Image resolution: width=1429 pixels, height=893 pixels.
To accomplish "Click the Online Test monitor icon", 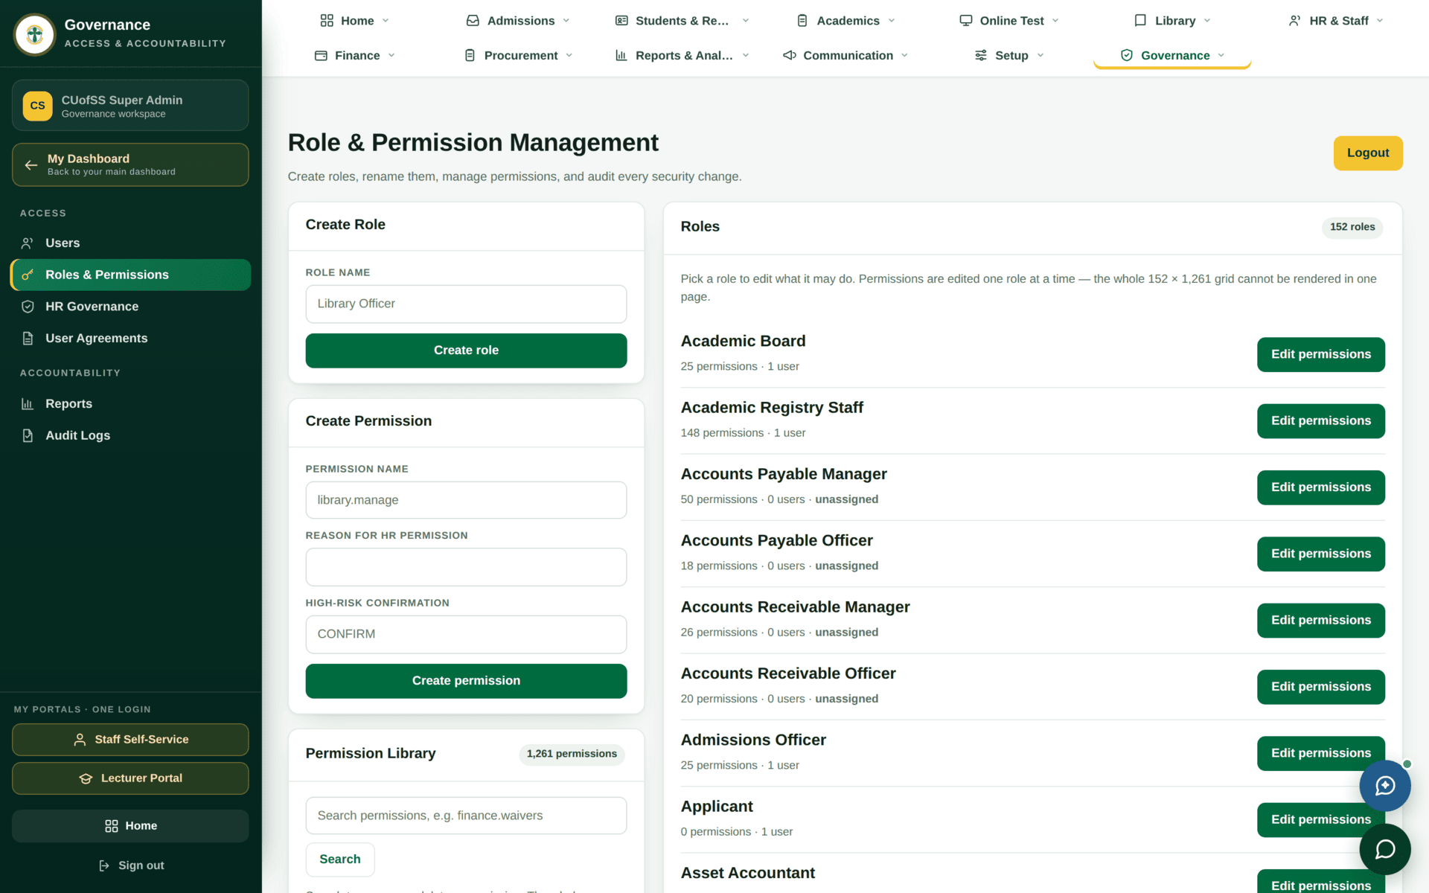I will point(966,21).
